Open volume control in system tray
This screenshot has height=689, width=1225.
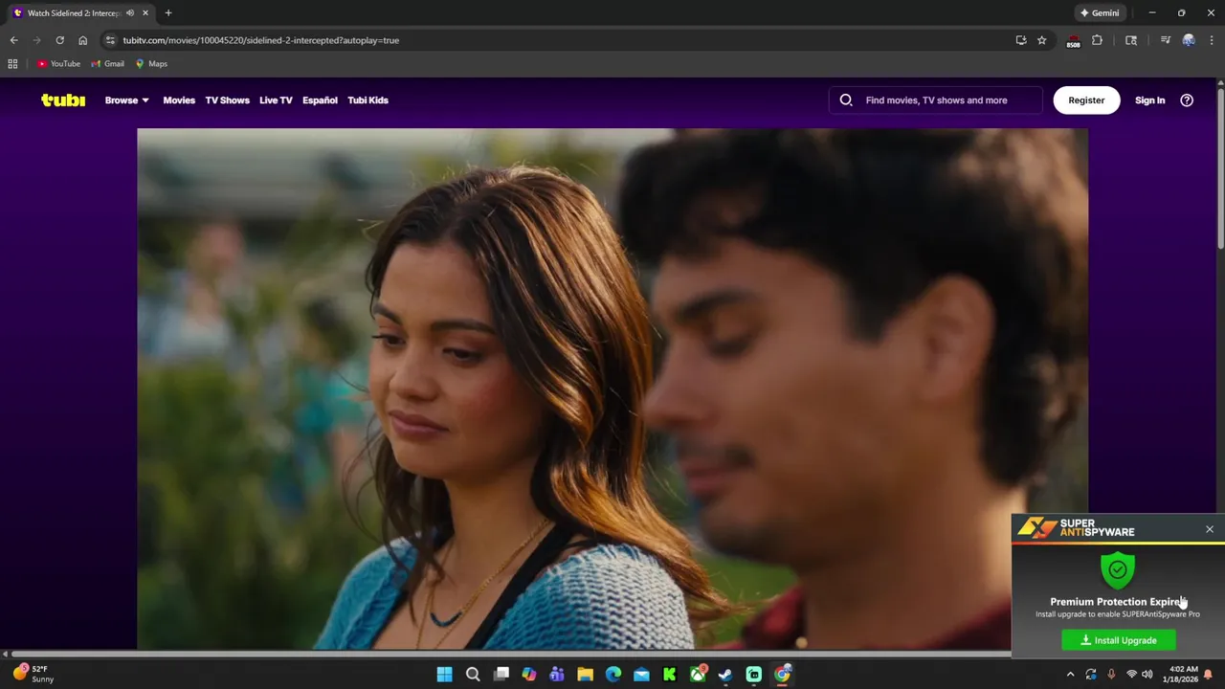[x=1147, y=675]
